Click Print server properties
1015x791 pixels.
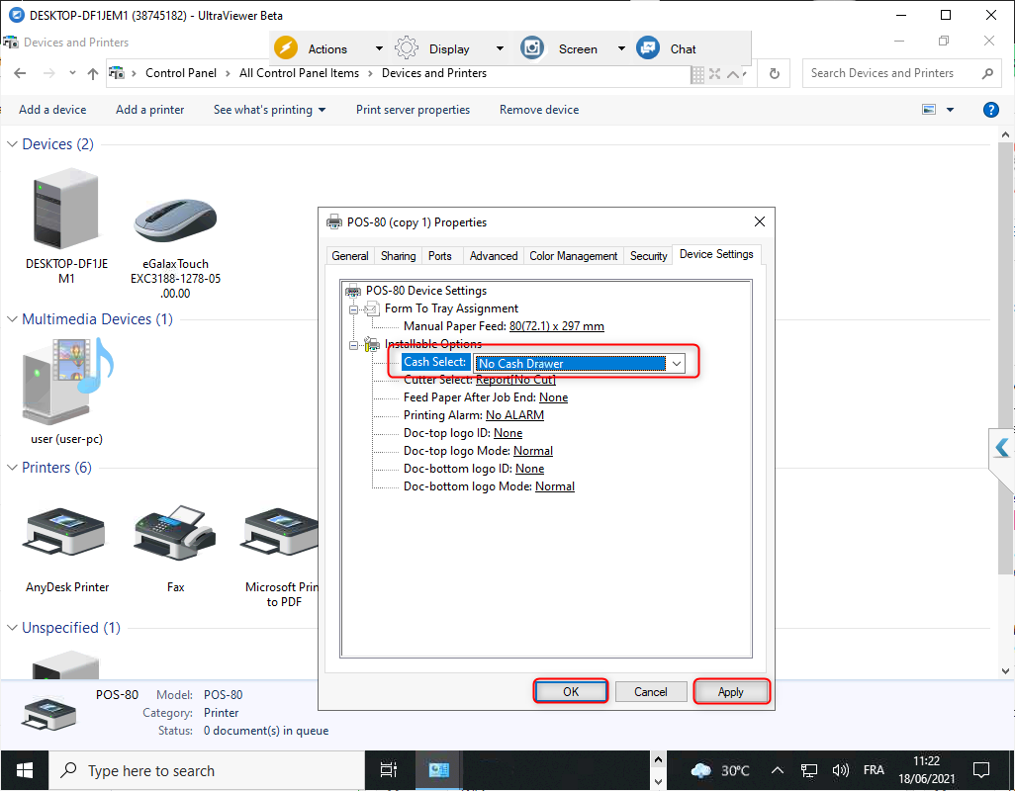(413, 110)
